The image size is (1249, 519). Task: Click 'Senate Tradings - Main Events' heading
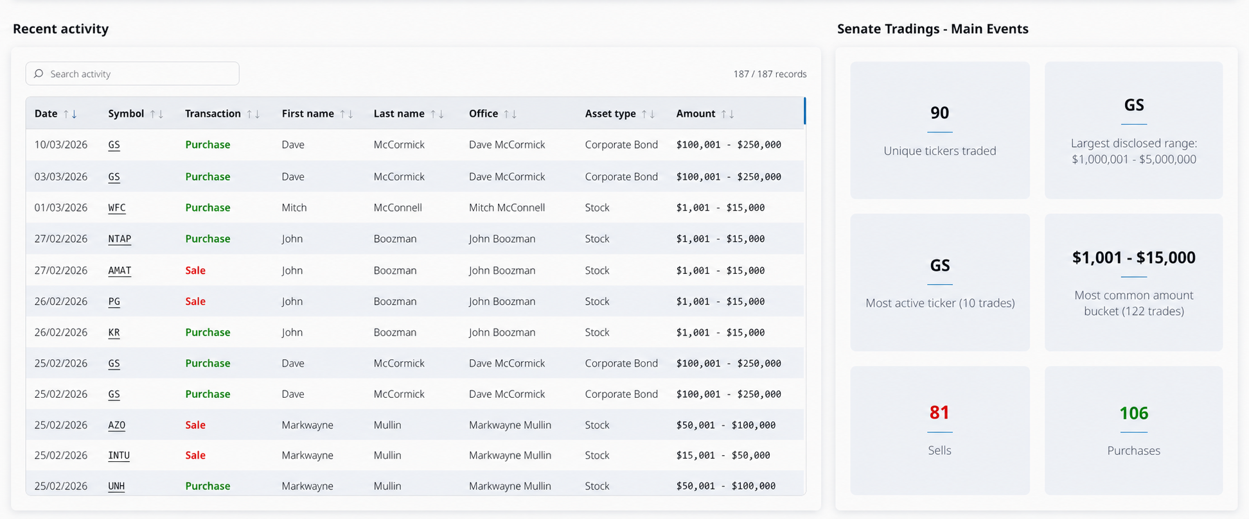(933, 29)
